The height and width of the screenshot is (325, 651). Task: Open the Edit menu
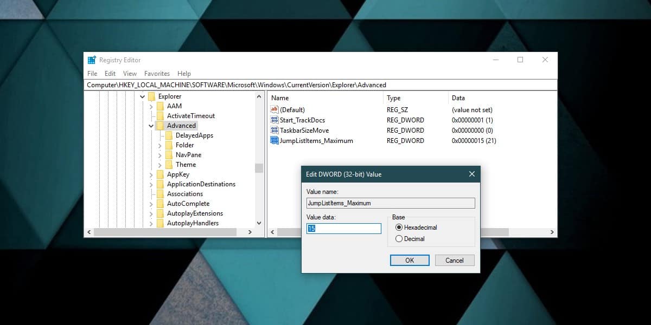110,74
